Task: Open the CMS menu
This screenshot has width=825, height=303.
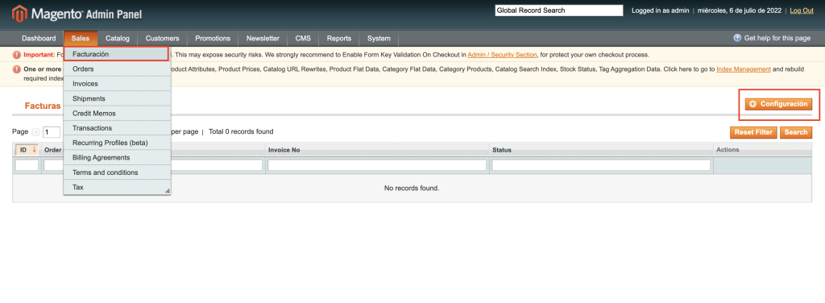Action: [x=303, y=39]
